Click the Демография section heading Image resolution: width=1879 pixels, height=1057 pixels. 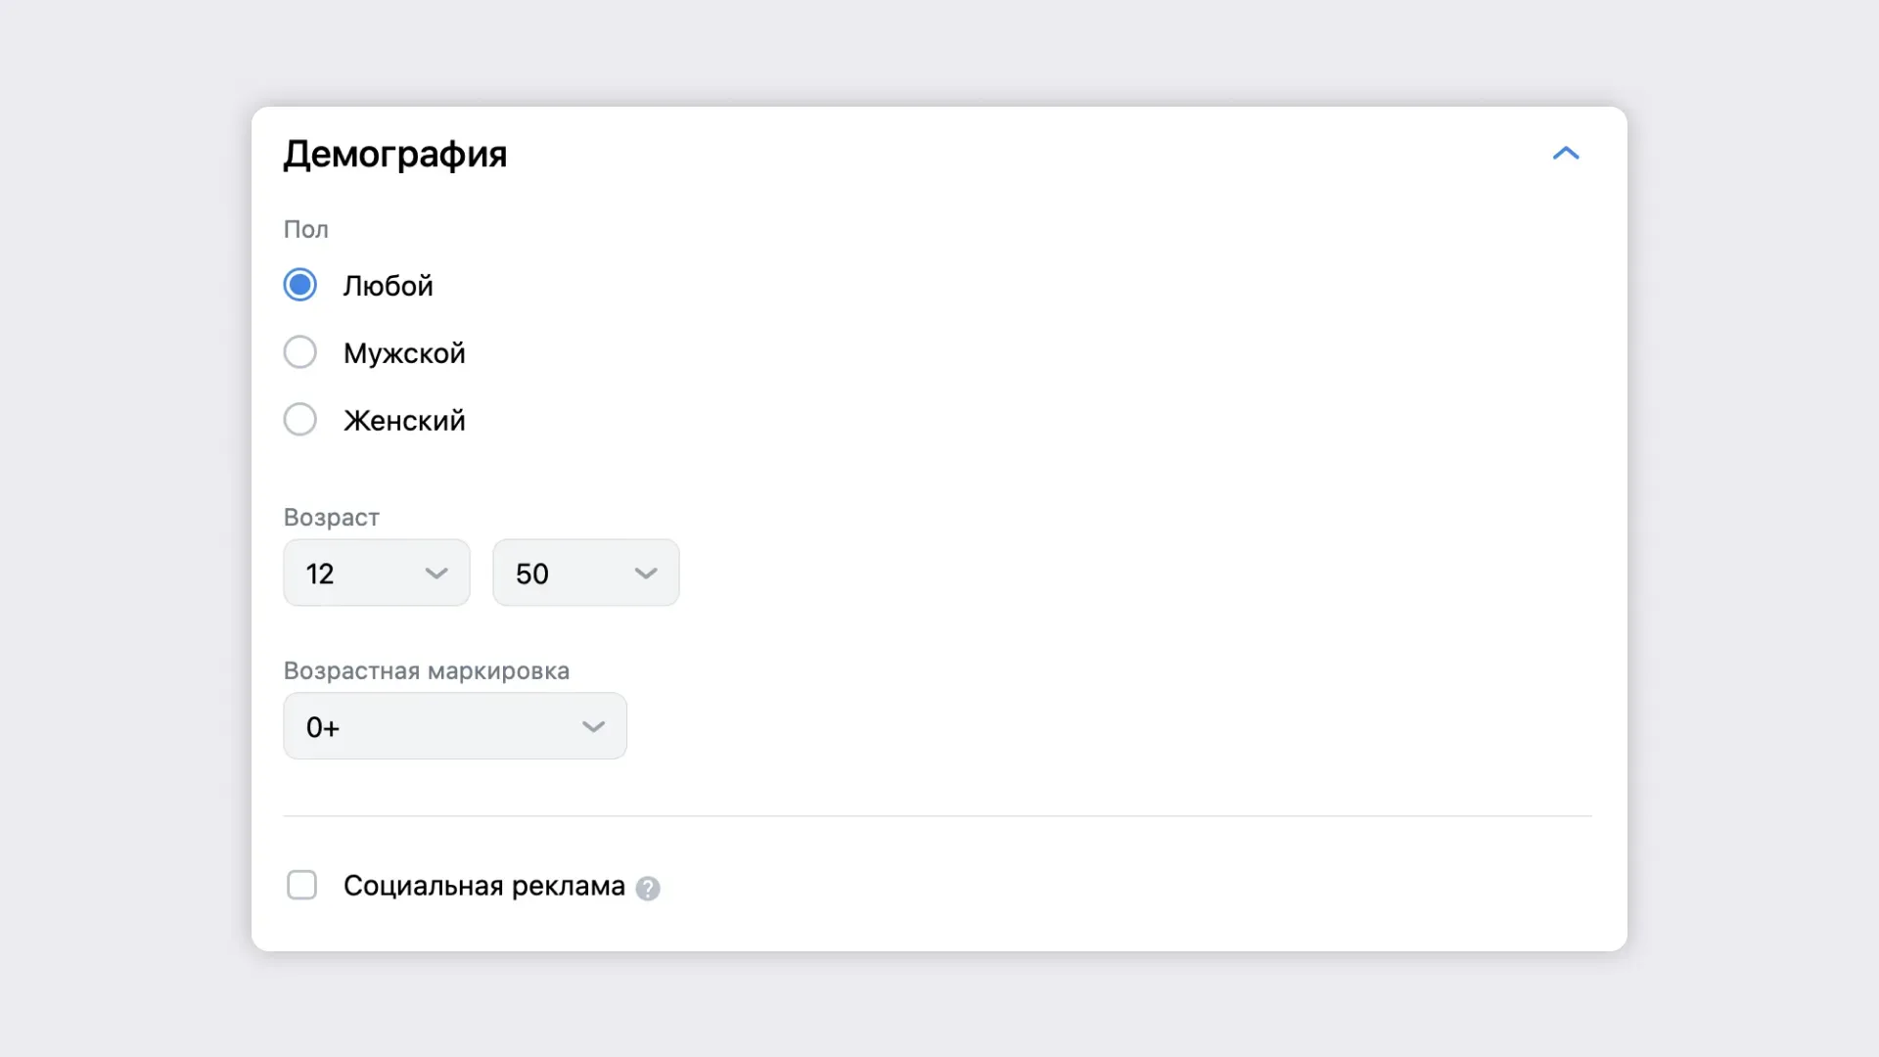click(395, 155)
